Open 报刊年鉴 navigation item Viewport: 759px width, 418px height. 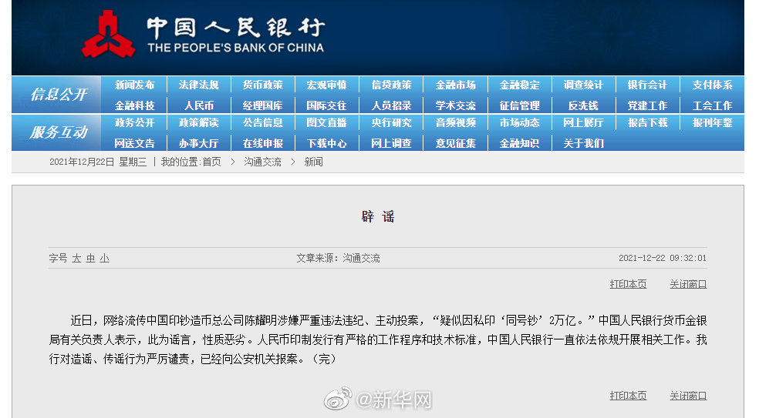(712, 122)
